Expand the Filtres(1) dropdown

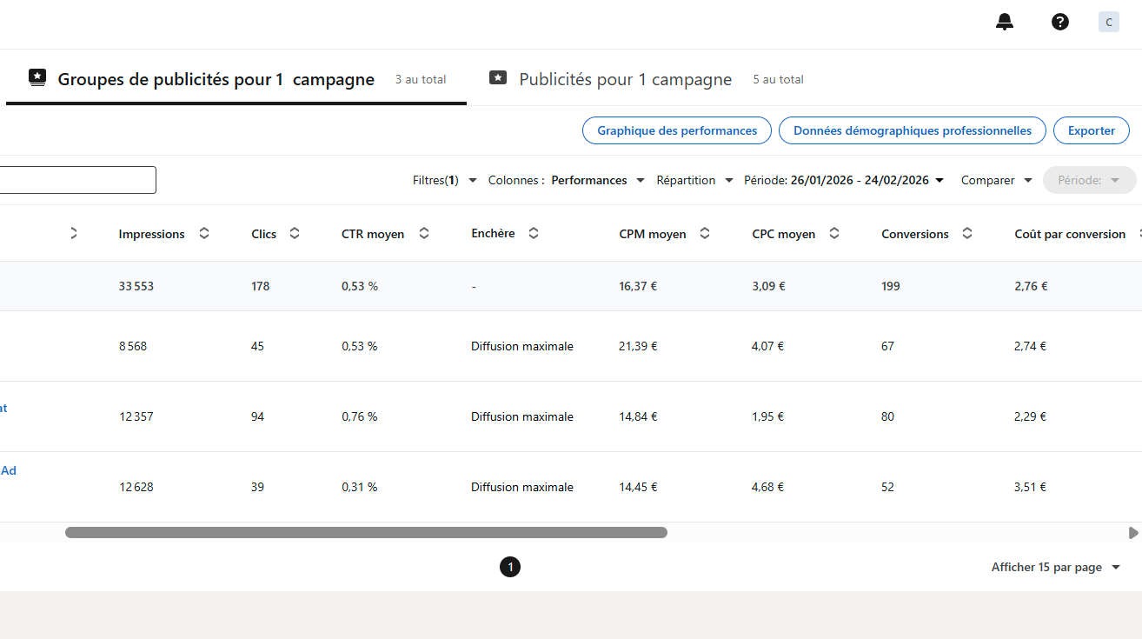coord(445,181)
